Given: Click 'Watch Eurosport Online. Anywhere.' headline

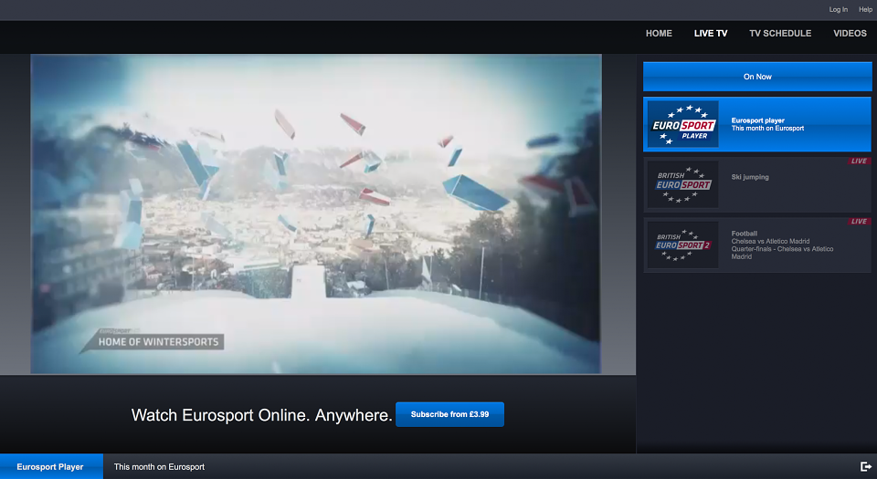Looking at the screenshot, I should pyautogui.click(x=262, y=415).
